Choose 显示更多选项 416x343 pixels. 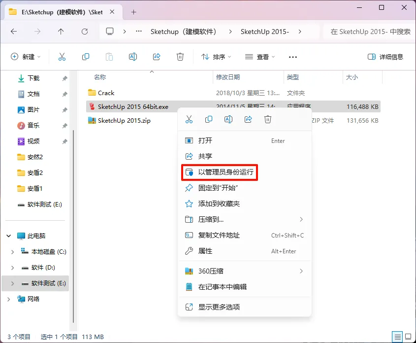(x=244, y=307)
